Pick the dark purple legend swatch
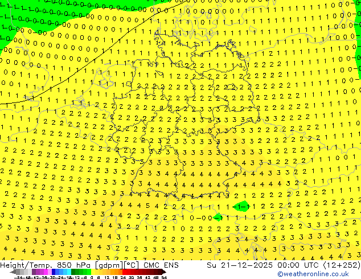 [x=34, y=272]
